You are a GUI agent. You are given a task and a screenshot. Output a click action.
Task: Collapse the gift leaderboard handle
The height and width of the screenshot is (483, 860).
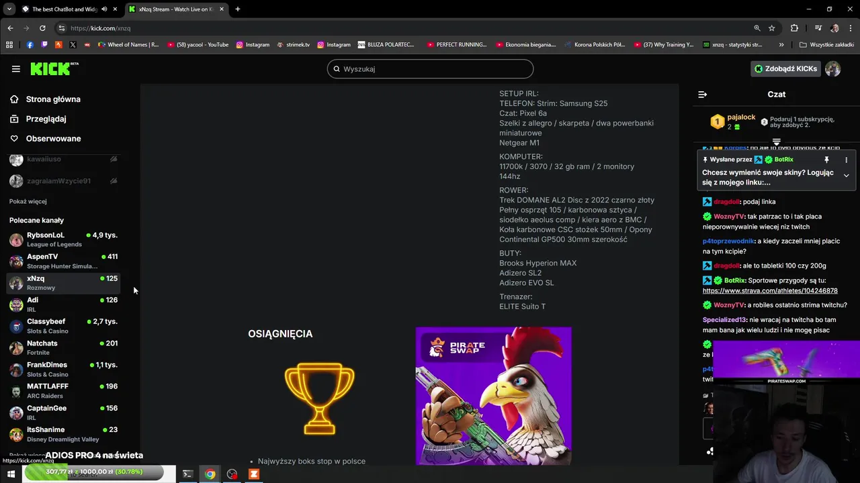point(776,142)
